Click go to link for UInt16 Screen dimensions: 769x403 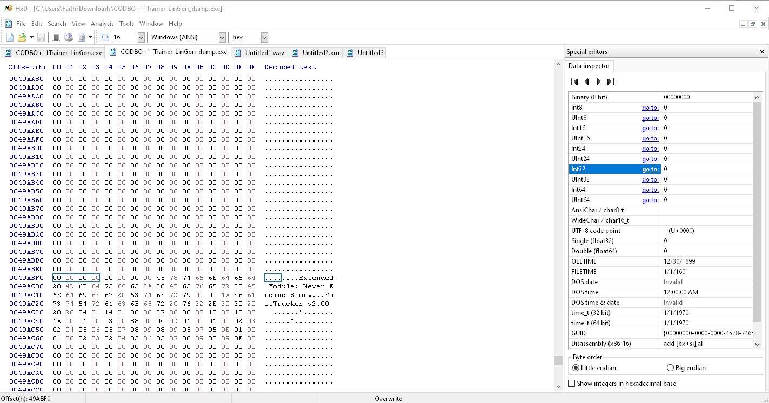click(x=650, y=138)
